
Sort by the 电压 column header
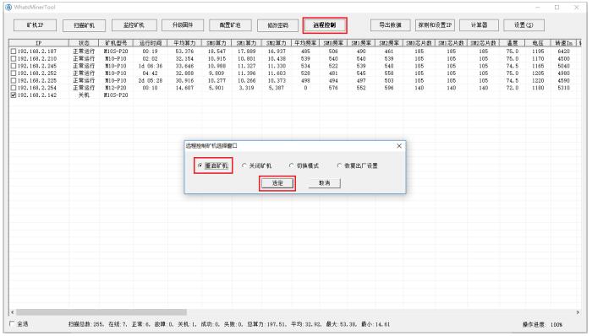[538, 43]
